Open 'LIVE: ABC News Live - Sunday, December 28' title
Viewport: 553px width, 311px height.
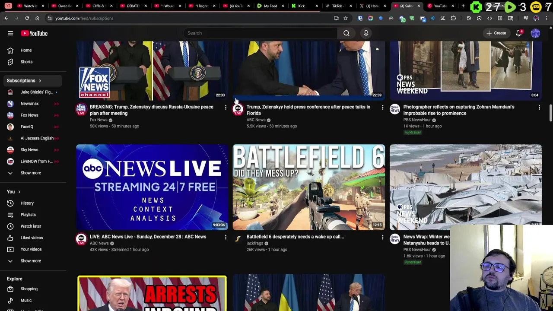(148, 237)
